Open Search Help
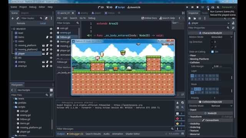 point(167,18)
